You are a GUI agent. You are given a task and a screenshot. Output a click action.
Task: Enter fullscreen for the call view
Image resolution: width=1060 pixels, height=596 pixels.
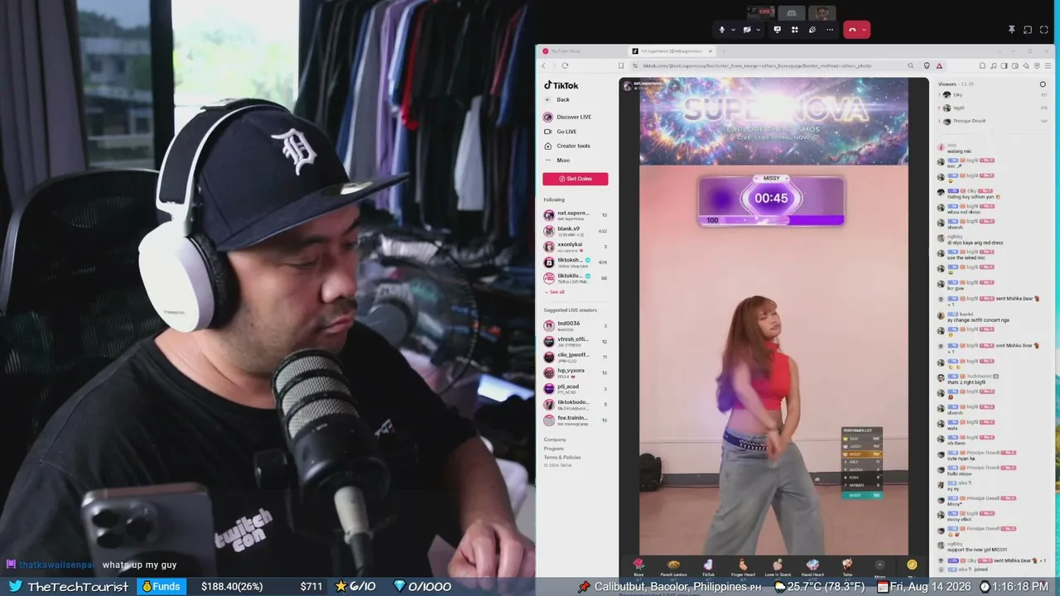coord(1044,30)
